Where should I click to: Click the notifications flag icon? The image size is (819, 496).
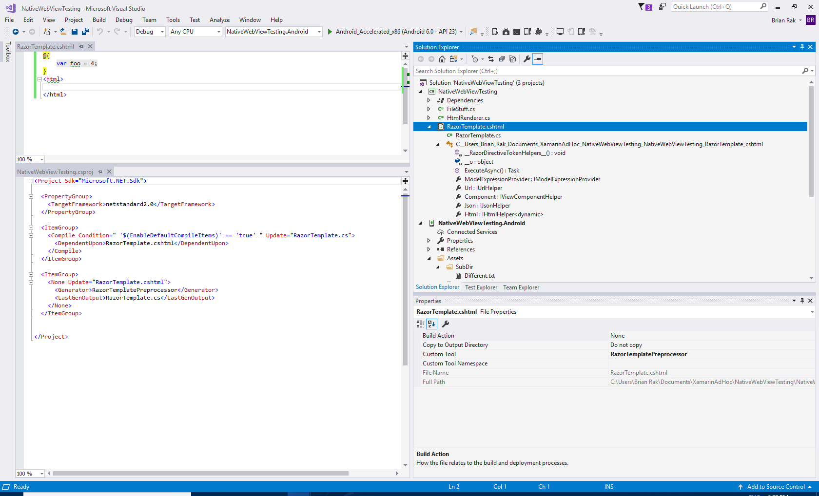[x=642, y=7]
